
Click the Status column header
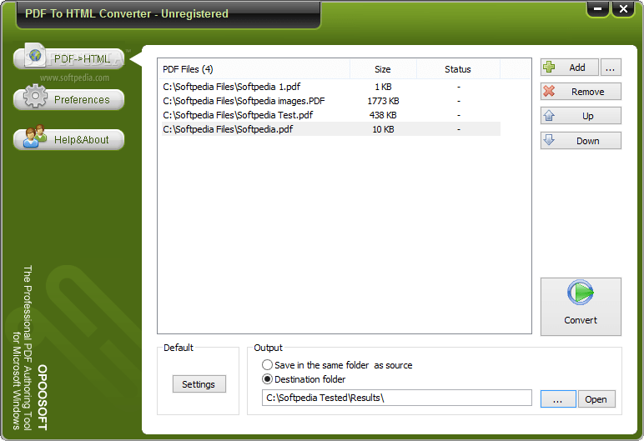tap(458, 69)
